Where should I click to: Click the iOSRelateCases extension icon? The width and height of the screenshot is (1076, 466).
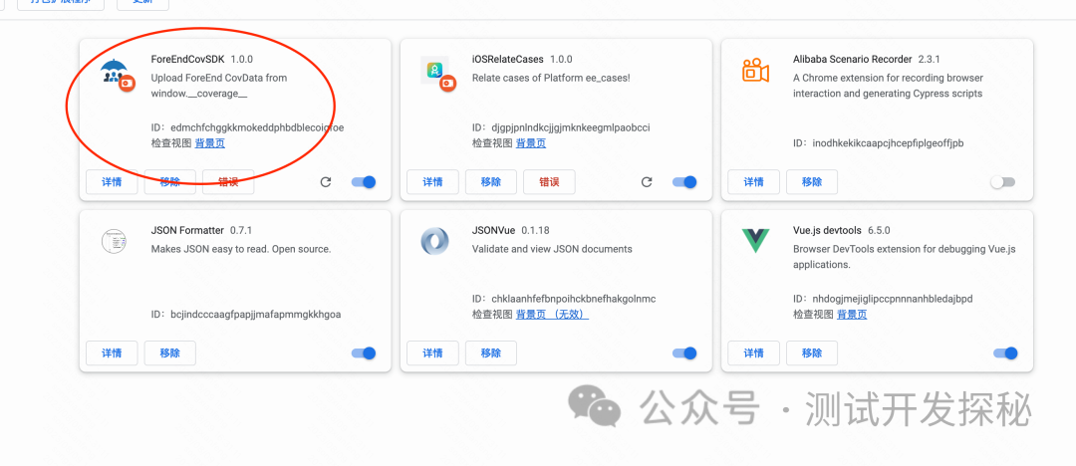tap(437, 74)
